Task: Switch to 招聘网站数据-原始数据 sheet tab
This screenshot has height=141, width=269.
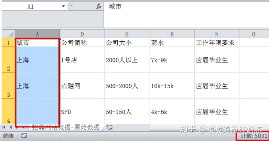Action: click(x=66, y=127)
